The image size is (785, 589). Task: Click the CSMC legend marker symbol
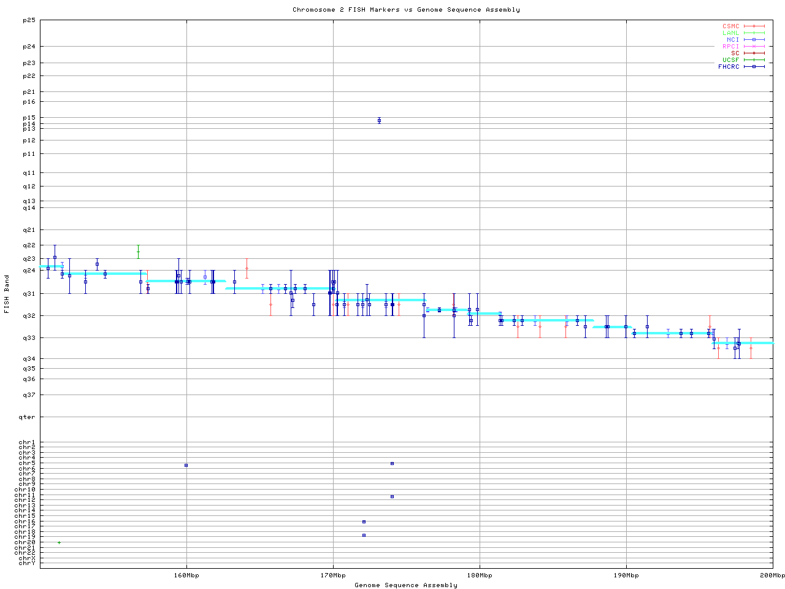click(754, 26)
